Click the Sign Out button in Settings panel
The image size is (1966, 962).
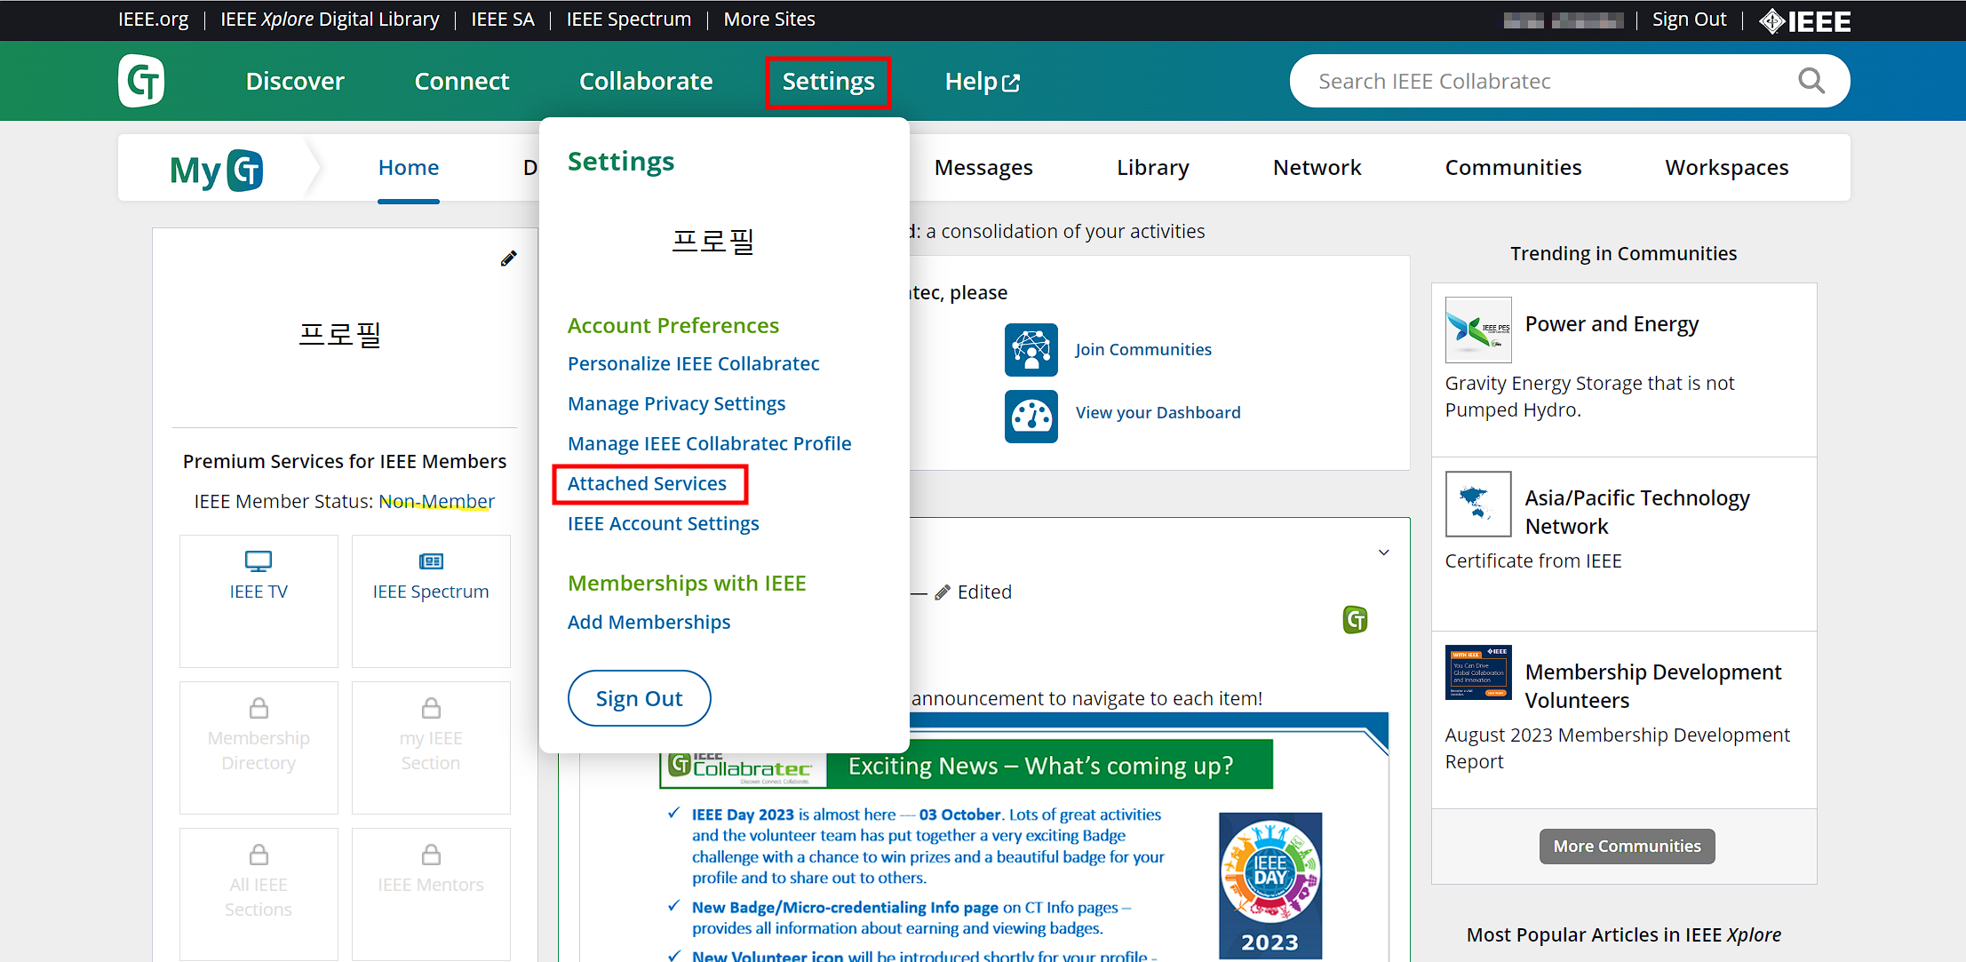tap(639, 698)
